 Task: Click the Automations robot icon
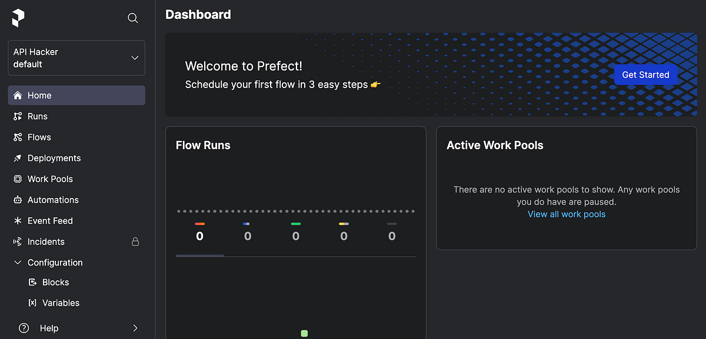pos(17,200)
